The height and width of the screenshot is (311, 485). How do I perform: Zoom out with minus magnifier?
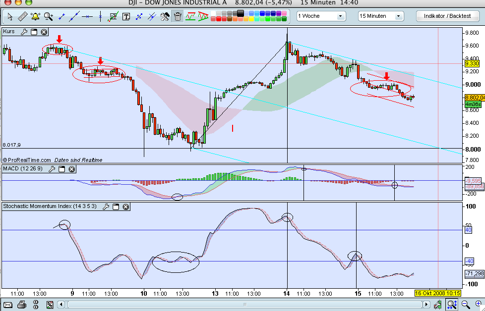tap(465, 305)
